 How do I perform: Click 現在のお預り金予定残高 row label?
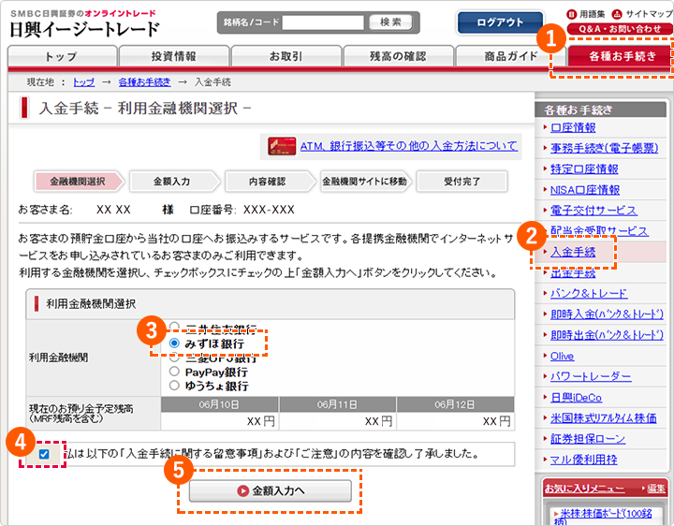pos(81,413)
